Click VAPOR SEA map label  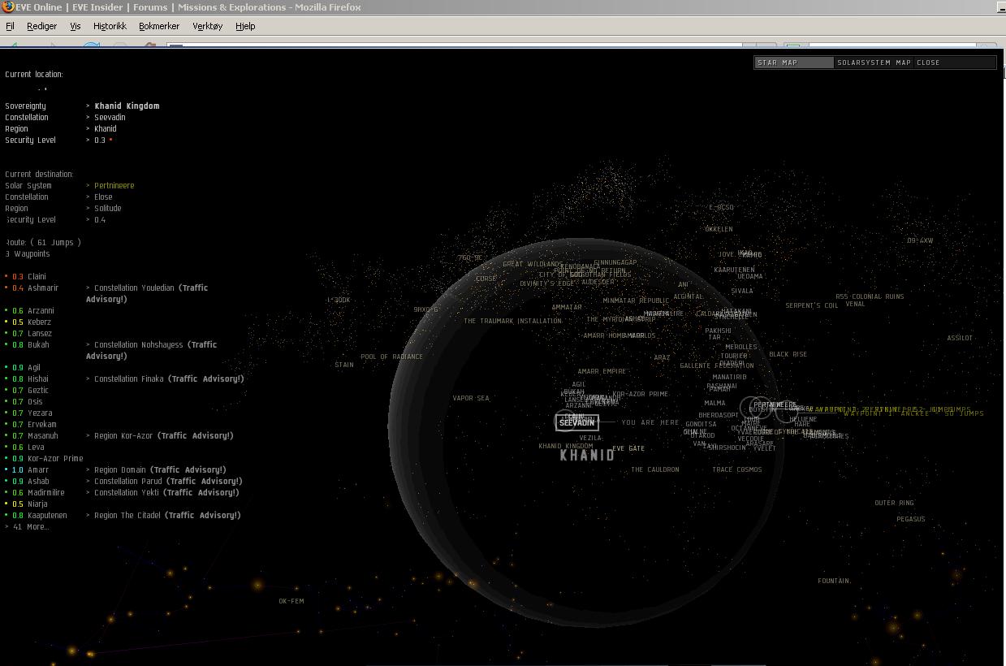tap(471, 398)
